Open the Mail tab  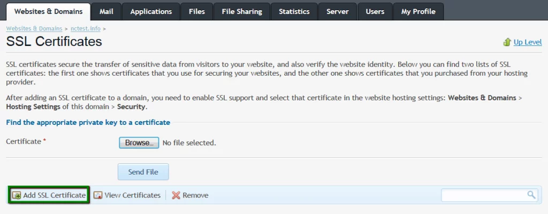click(106, 11)
